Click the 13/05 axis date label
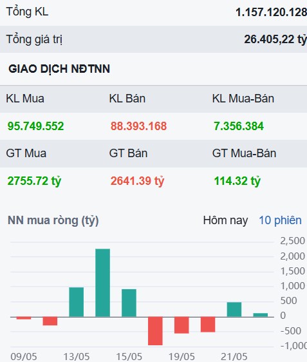 [77, 357]
